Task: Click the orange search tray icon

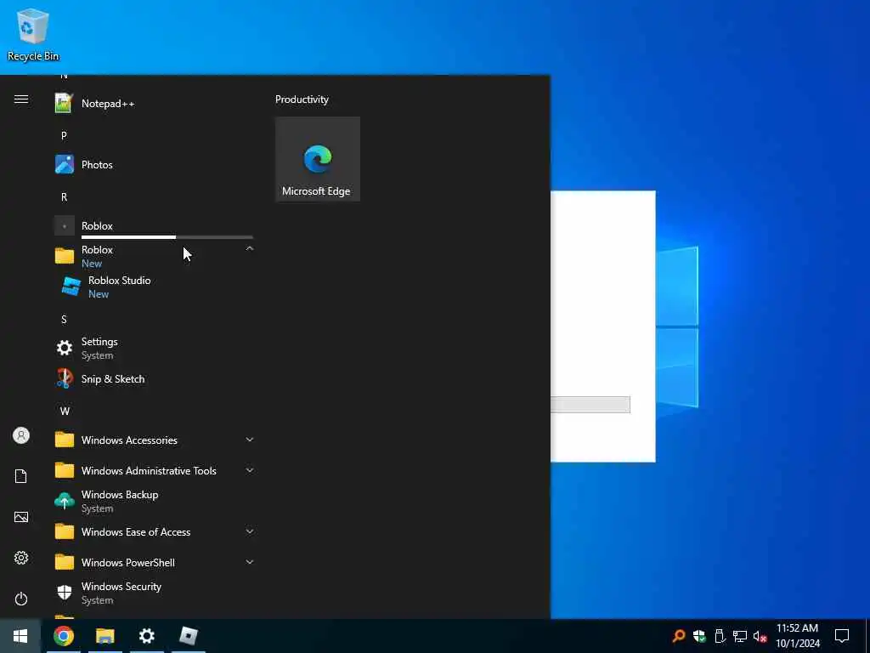Action: [679, 636]
